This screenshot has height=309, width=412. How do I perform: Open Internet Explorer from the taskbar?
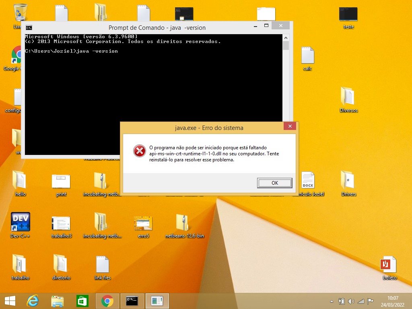pyautogui.click(x=33, y=301)
